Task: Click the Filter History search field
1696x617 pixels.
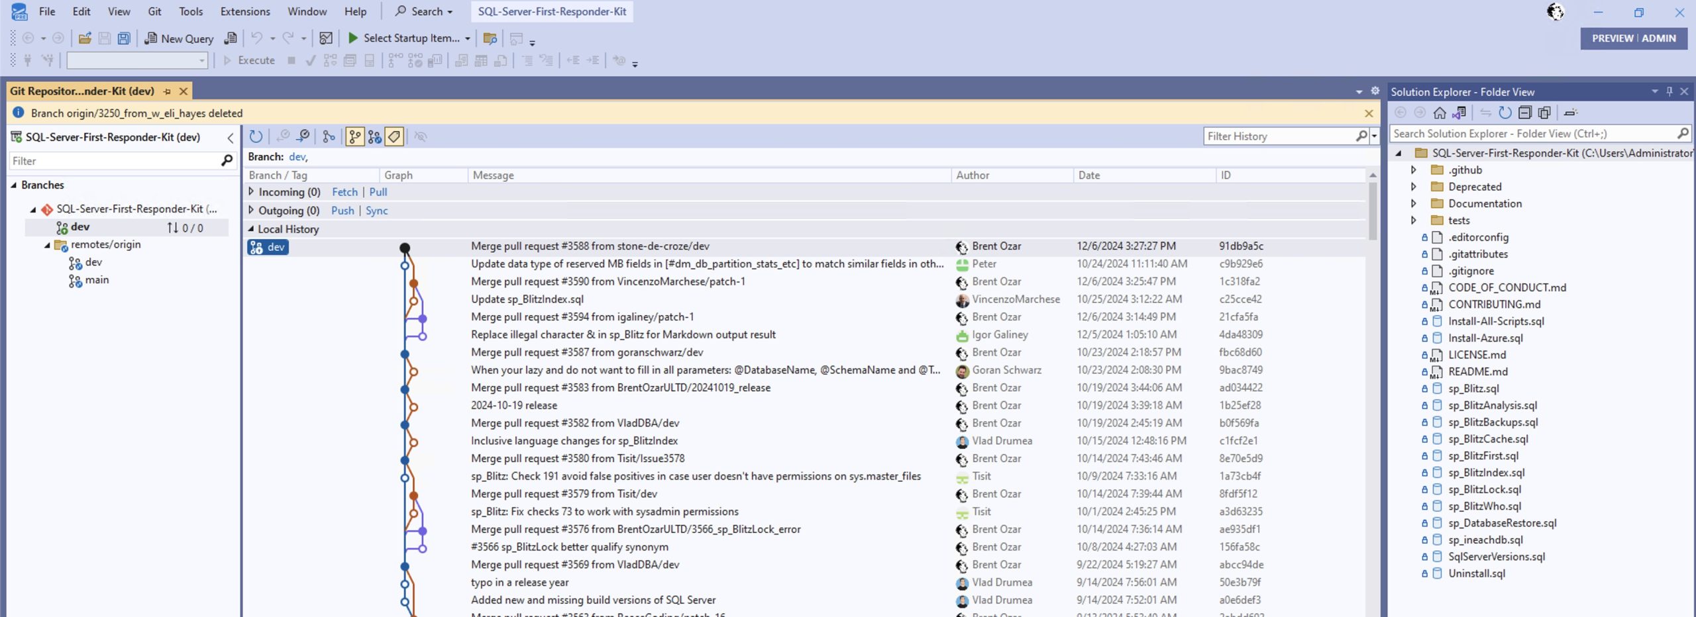Action: click(1279, 136)
